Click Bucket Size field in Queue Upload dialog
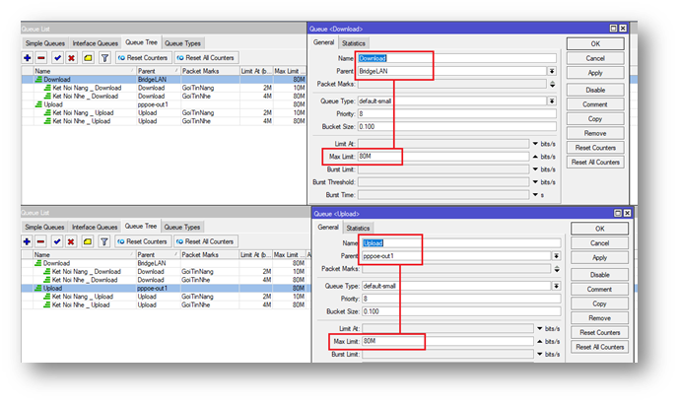The image size is (679, 404). (x=461, y=311)
